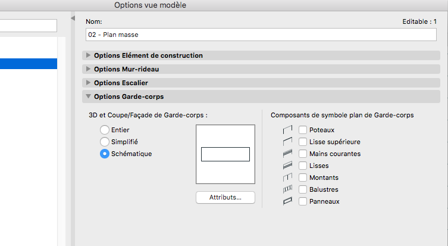The height and width of the screenshot is (246, 448).
Task: Select the Entier radio option
Action: point(105,130)
